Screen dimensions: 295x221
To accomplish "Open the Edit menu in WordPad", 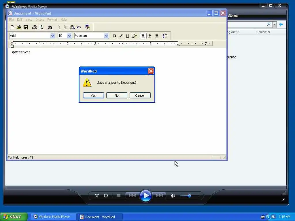I will point(20,20).
